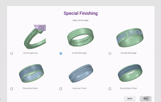
Task: Click the Brush/Satin Finish ring image
Action: click(x=130, y=73)
